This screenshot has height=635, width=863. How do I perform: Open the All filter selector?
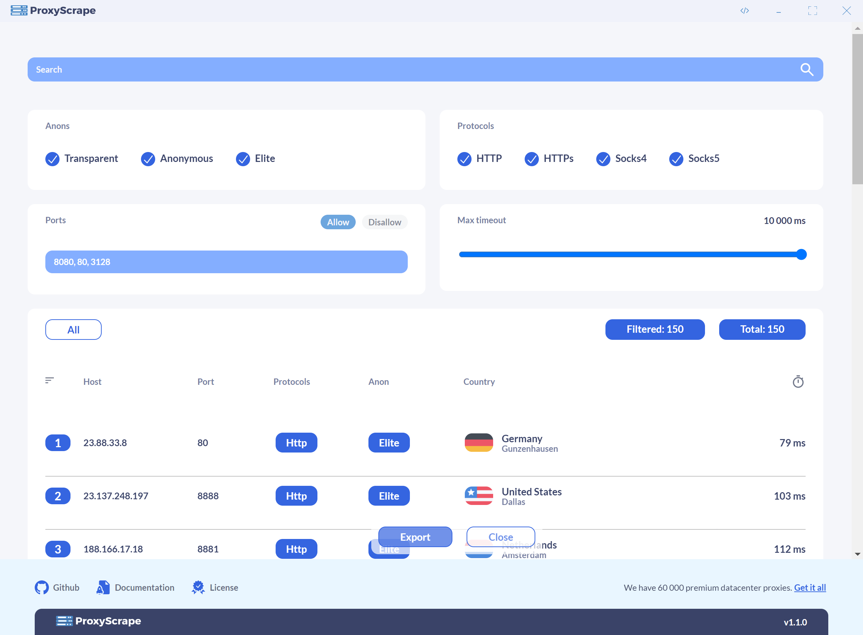[x=73, y=329]
